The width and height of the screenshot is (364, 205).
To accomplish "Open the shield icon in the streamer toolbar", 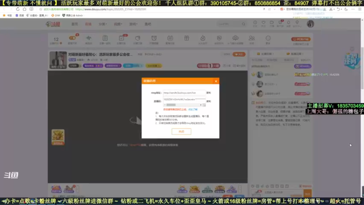I will click(219, 38).
